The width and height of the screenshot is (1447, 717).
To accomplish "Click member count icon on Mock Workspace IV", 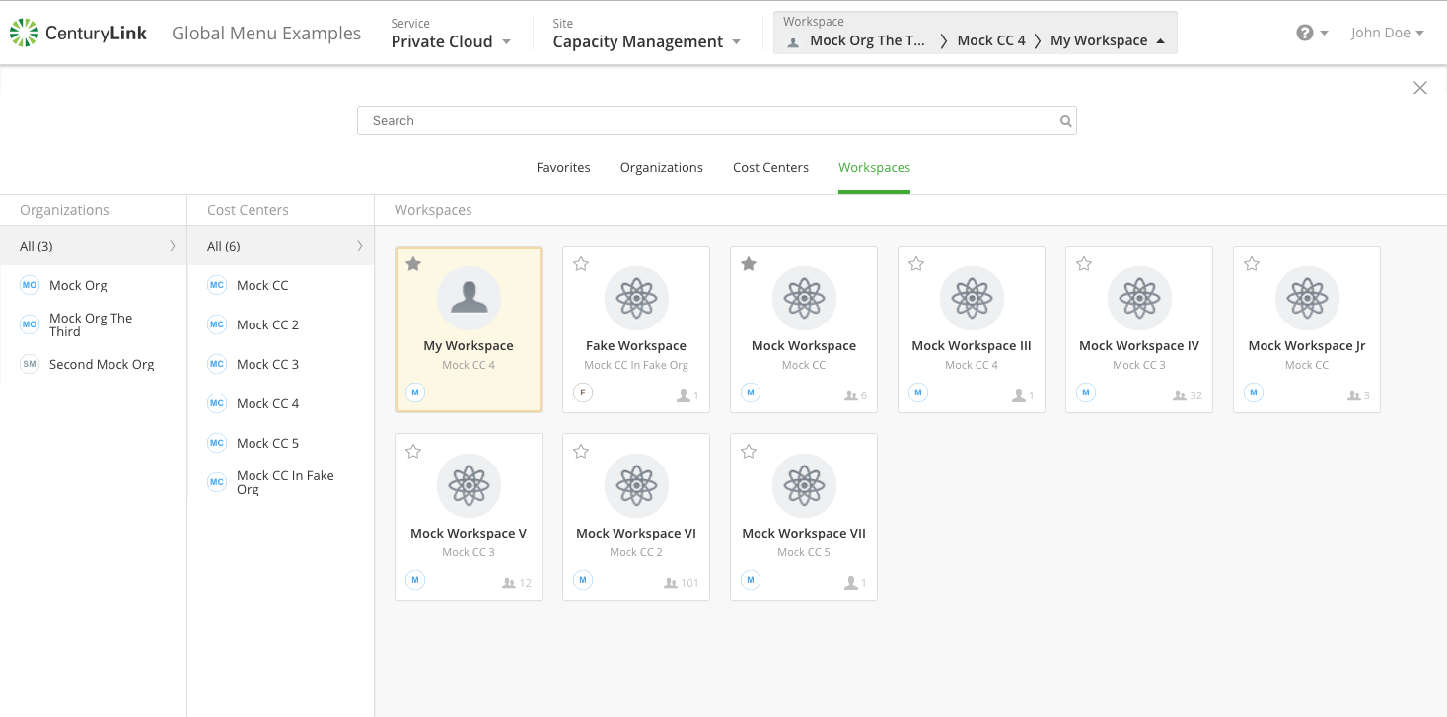I will point(1179,395).
